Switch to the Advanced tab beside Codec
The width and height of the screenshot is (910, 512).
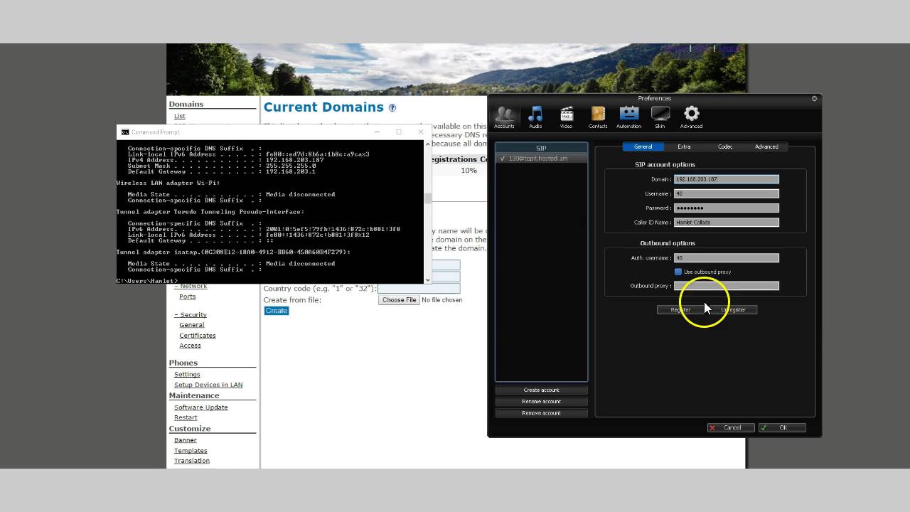(x=766, y=146)
